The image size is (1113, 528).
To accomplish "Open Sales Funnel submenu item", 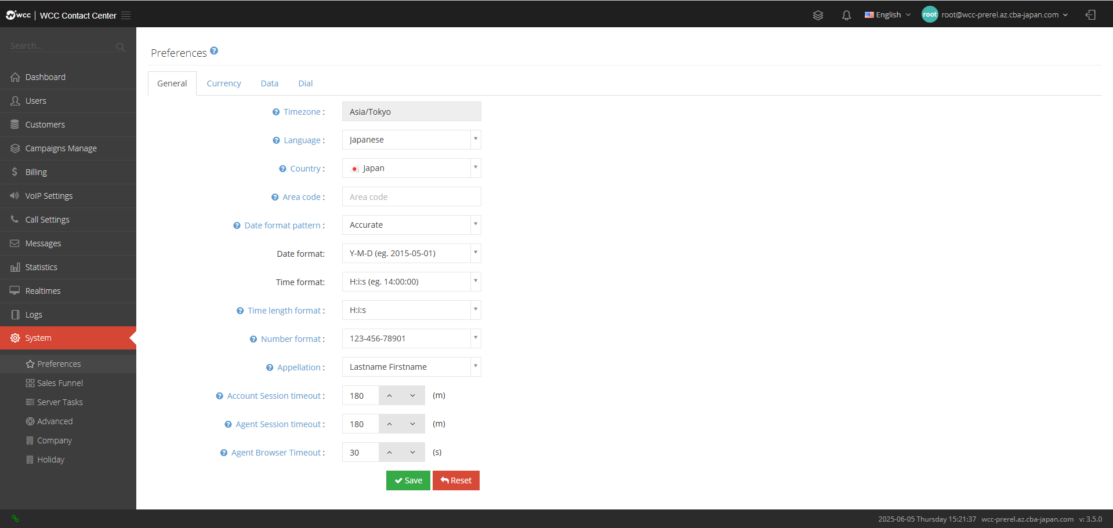I will 68,383.
